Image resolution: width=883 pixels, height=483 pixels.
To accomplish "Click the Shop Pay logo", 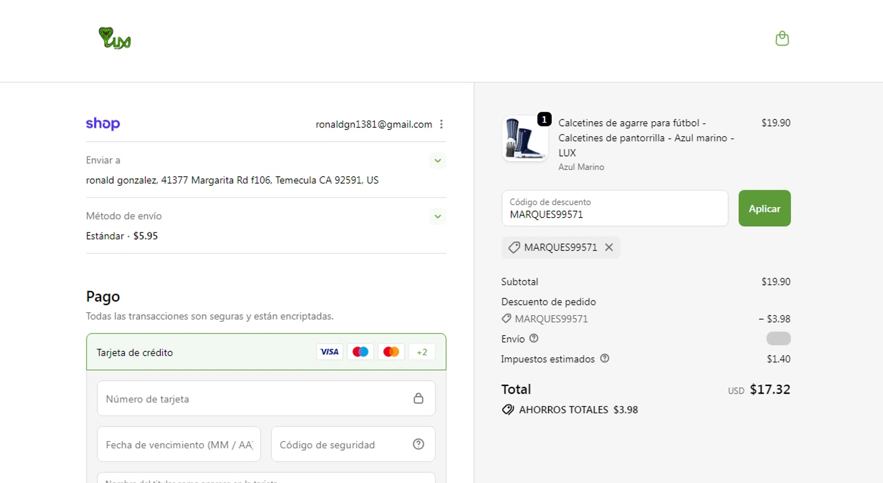I will 103,124.
